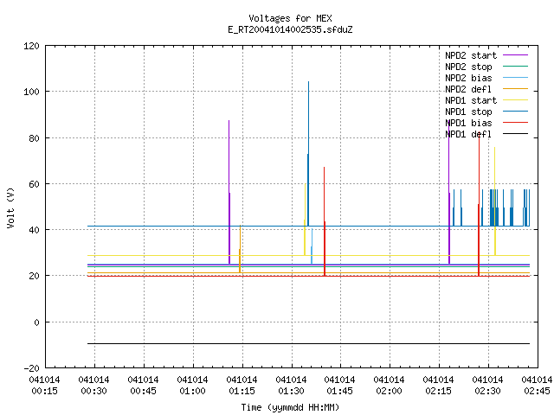
Task: Select the 'NPD1 bias' legend label
Action: point(468,123)
